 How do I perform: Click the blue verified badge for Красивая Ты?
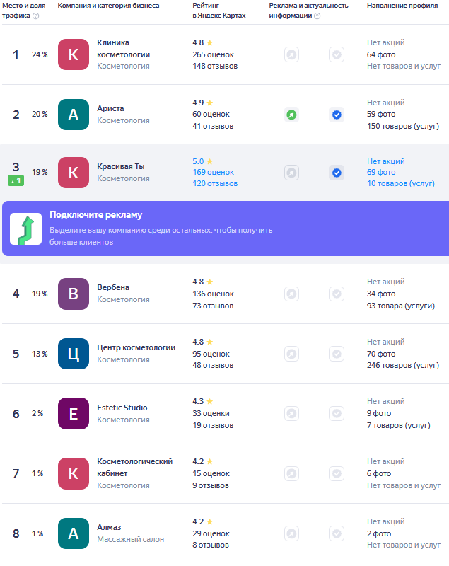(x=337, y=173)
